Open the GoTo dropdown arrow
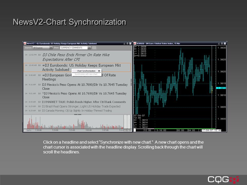 pyautogui.click(x=25, y=130)
